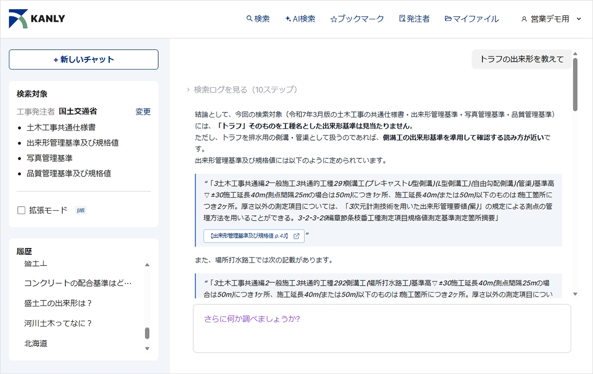Select the 品質管理基準及び規格値 list item
The height and width of the screenshot is (374, 593).
pyautogui.click(x=69, y=173)
